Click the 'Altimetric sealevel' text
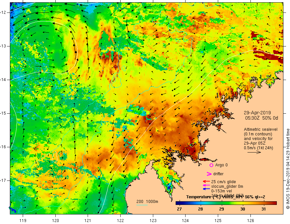Screen dimensions: 290x224 point(261,129)
